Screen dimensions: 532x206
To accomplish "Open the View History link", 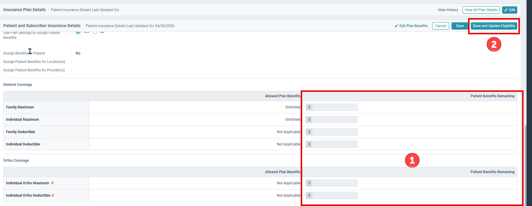I will (x=448, y=10).
